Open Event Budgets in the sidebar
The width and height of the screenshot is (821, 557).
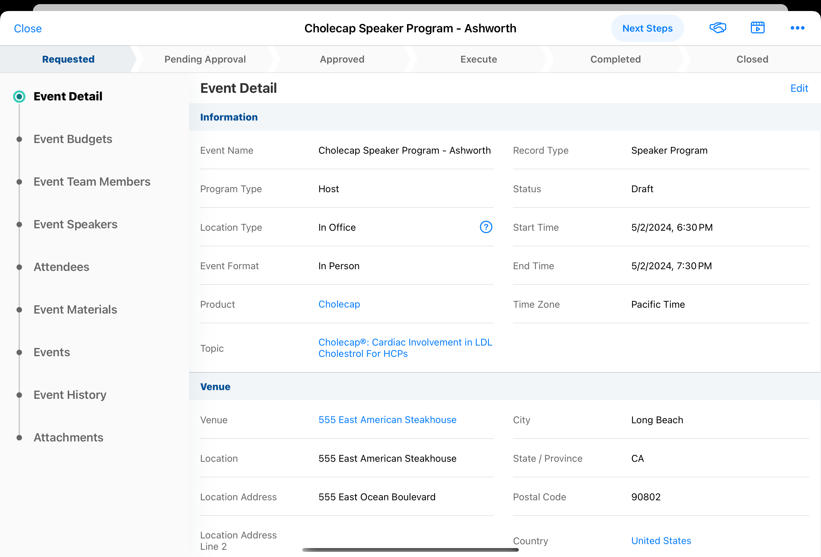tap(73, 139)
